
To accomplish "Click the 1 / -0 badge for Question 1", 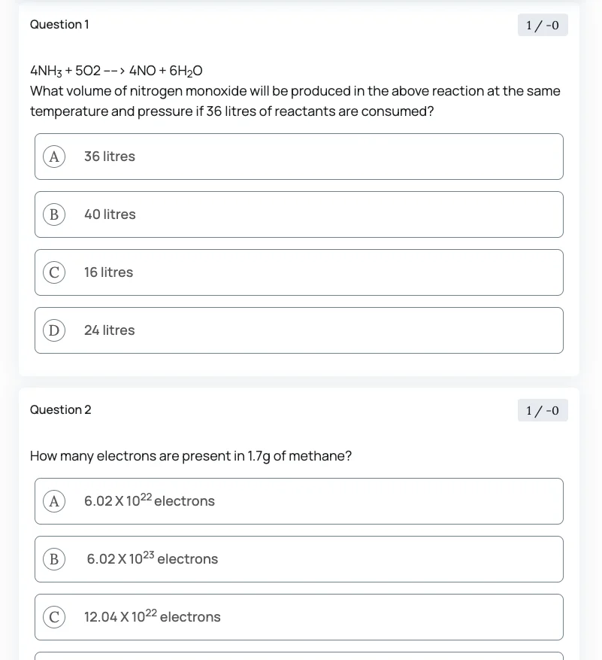I will pyautogui.click(x=542, y=24).
